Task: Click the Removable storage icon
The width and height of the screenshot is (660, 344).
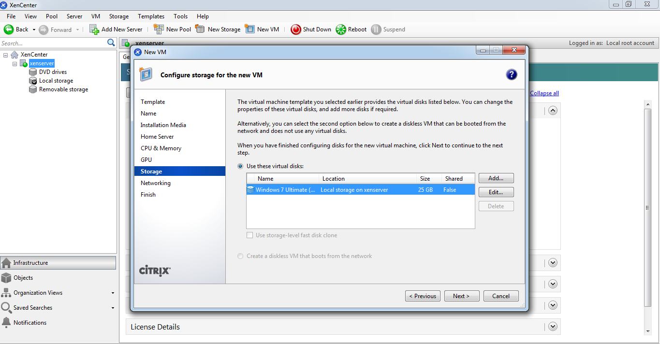Action: point(33,89)
